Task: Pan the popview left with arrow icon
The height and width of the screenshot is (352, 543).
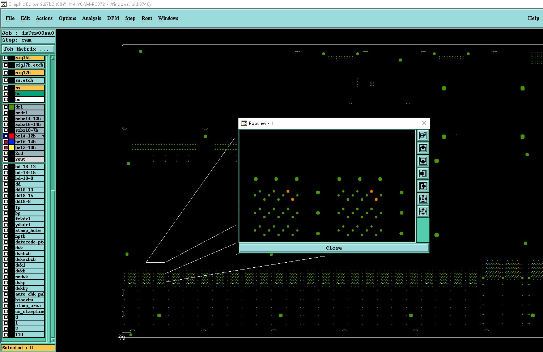Action: [x=423, y=174]
